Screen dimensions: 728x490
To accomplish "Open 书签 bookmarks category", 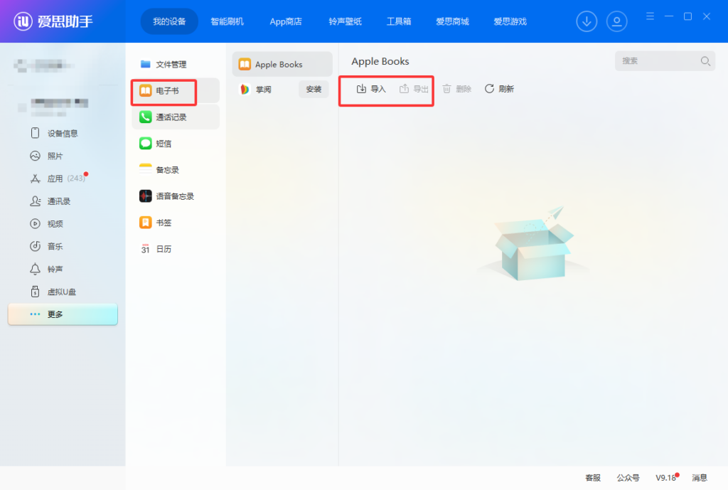I will coord(176,223).
